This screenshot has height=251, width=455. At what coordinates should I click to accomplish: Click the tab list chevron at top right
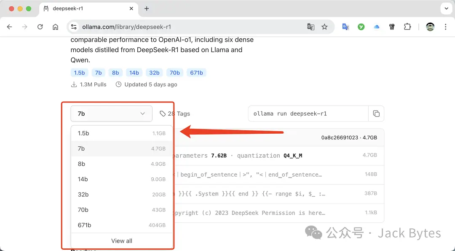(446, 8)
